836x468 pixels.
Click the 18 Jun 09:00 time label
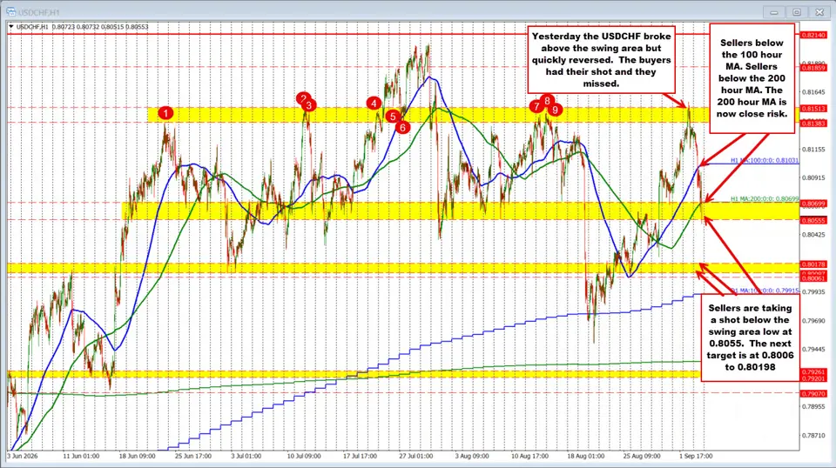point(137,457)
